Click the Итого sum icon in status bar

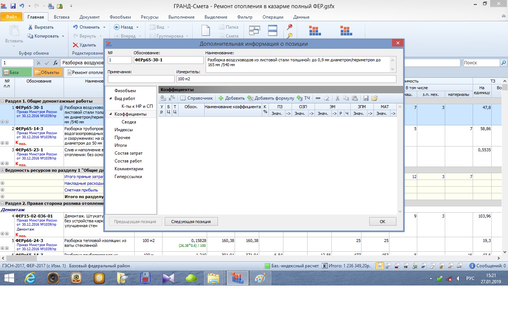[324, 266]
